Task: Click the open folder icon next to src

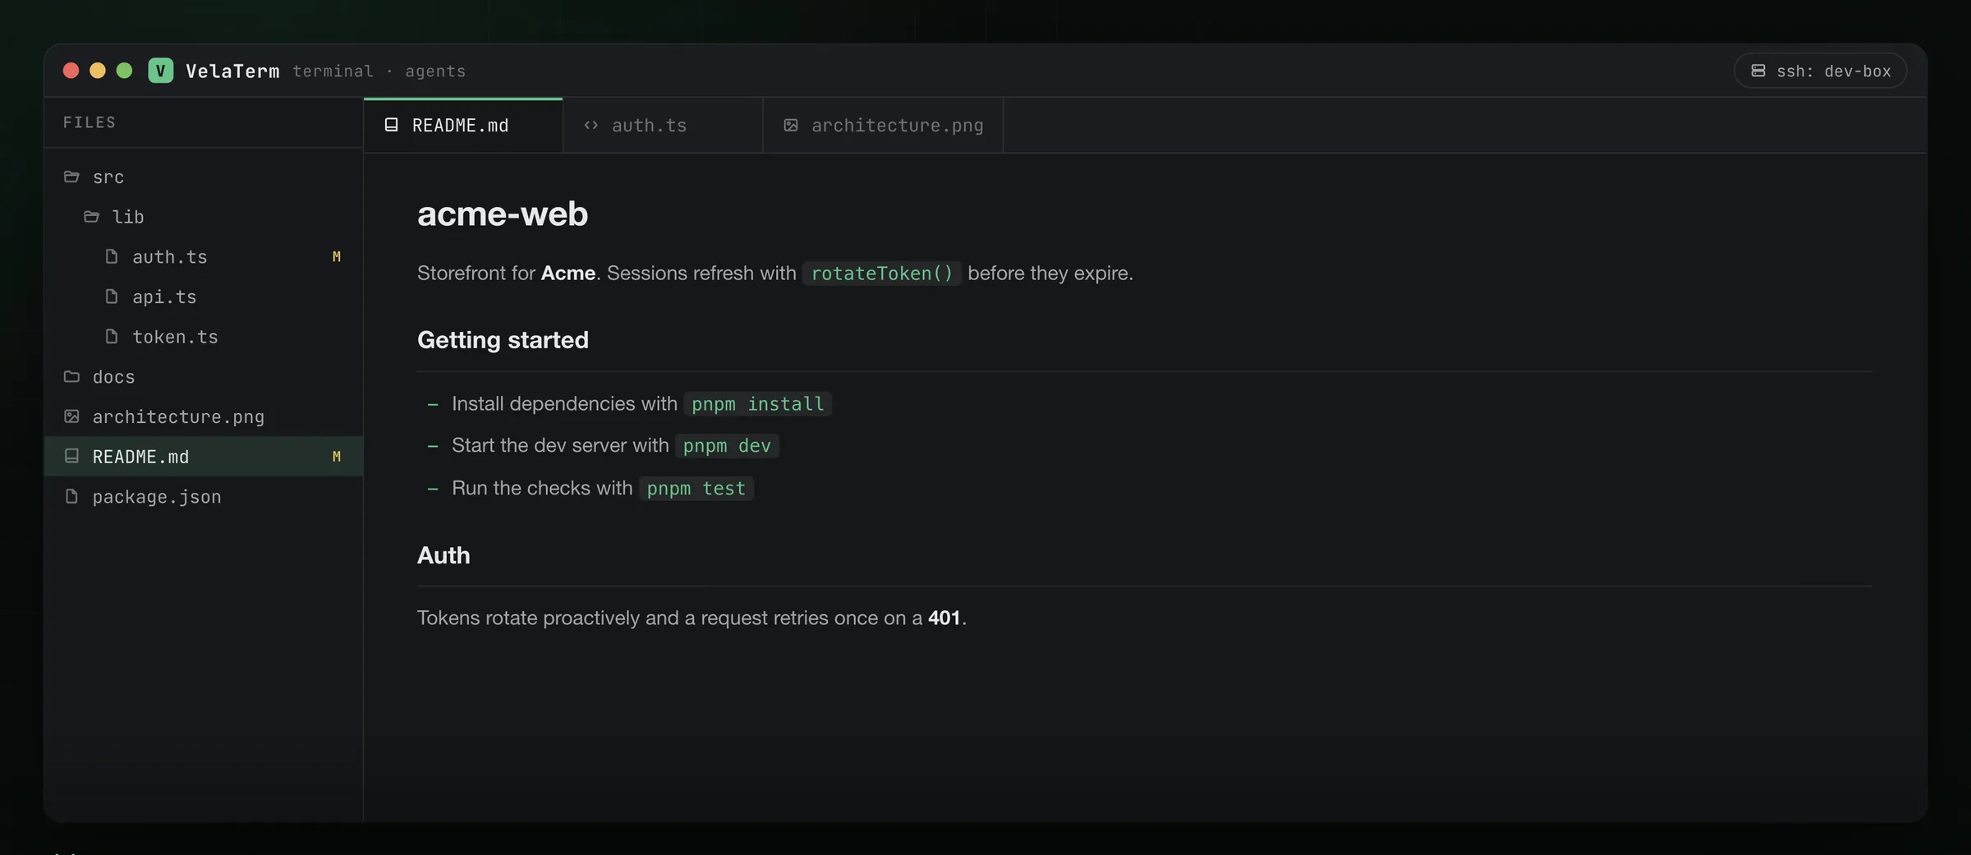Action: (71, 177)
